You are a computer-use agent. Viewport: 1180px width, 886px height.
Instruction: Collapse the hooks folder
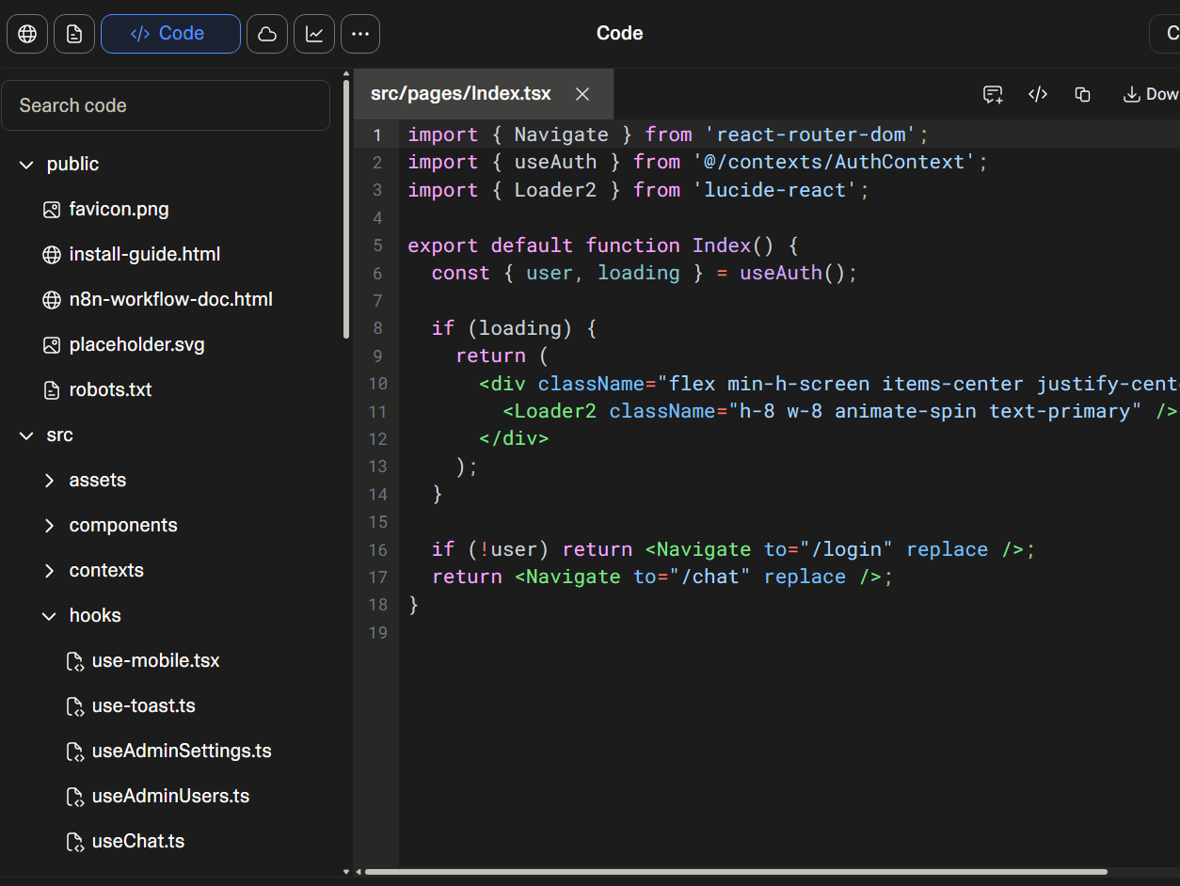(x=49, y=616)
